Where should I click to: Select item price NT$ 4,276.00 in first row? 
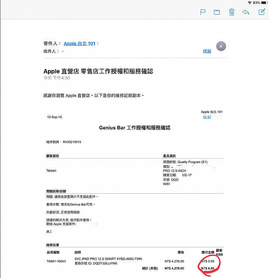pyautogui.click(x=174, y=261)
